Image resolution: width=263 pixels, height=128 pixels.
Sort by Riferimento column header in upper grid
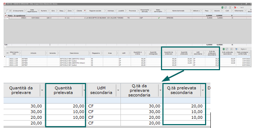(x=239, y=11)
